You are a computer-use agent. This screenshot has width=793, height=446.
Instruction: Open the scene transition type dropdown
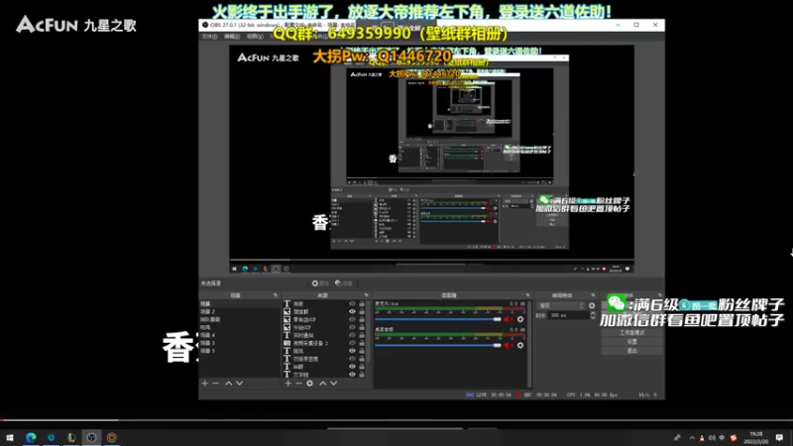[561, 305]
